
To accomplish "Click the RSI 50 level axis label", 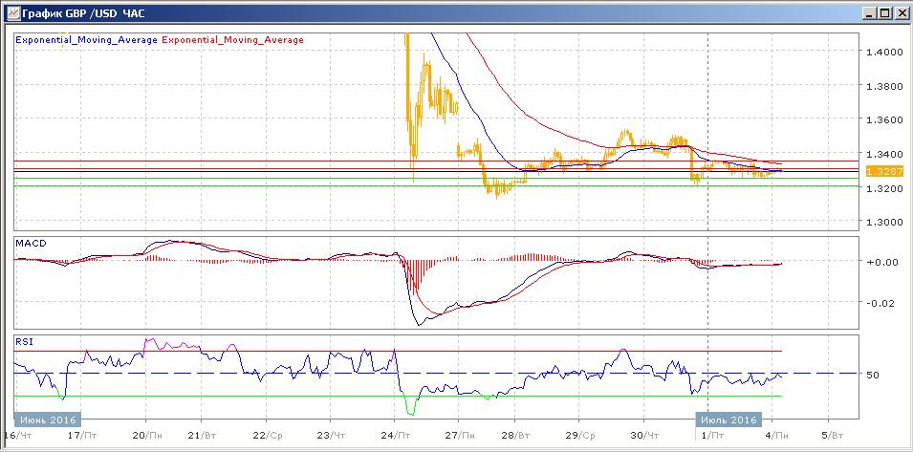I will [872, 375].
